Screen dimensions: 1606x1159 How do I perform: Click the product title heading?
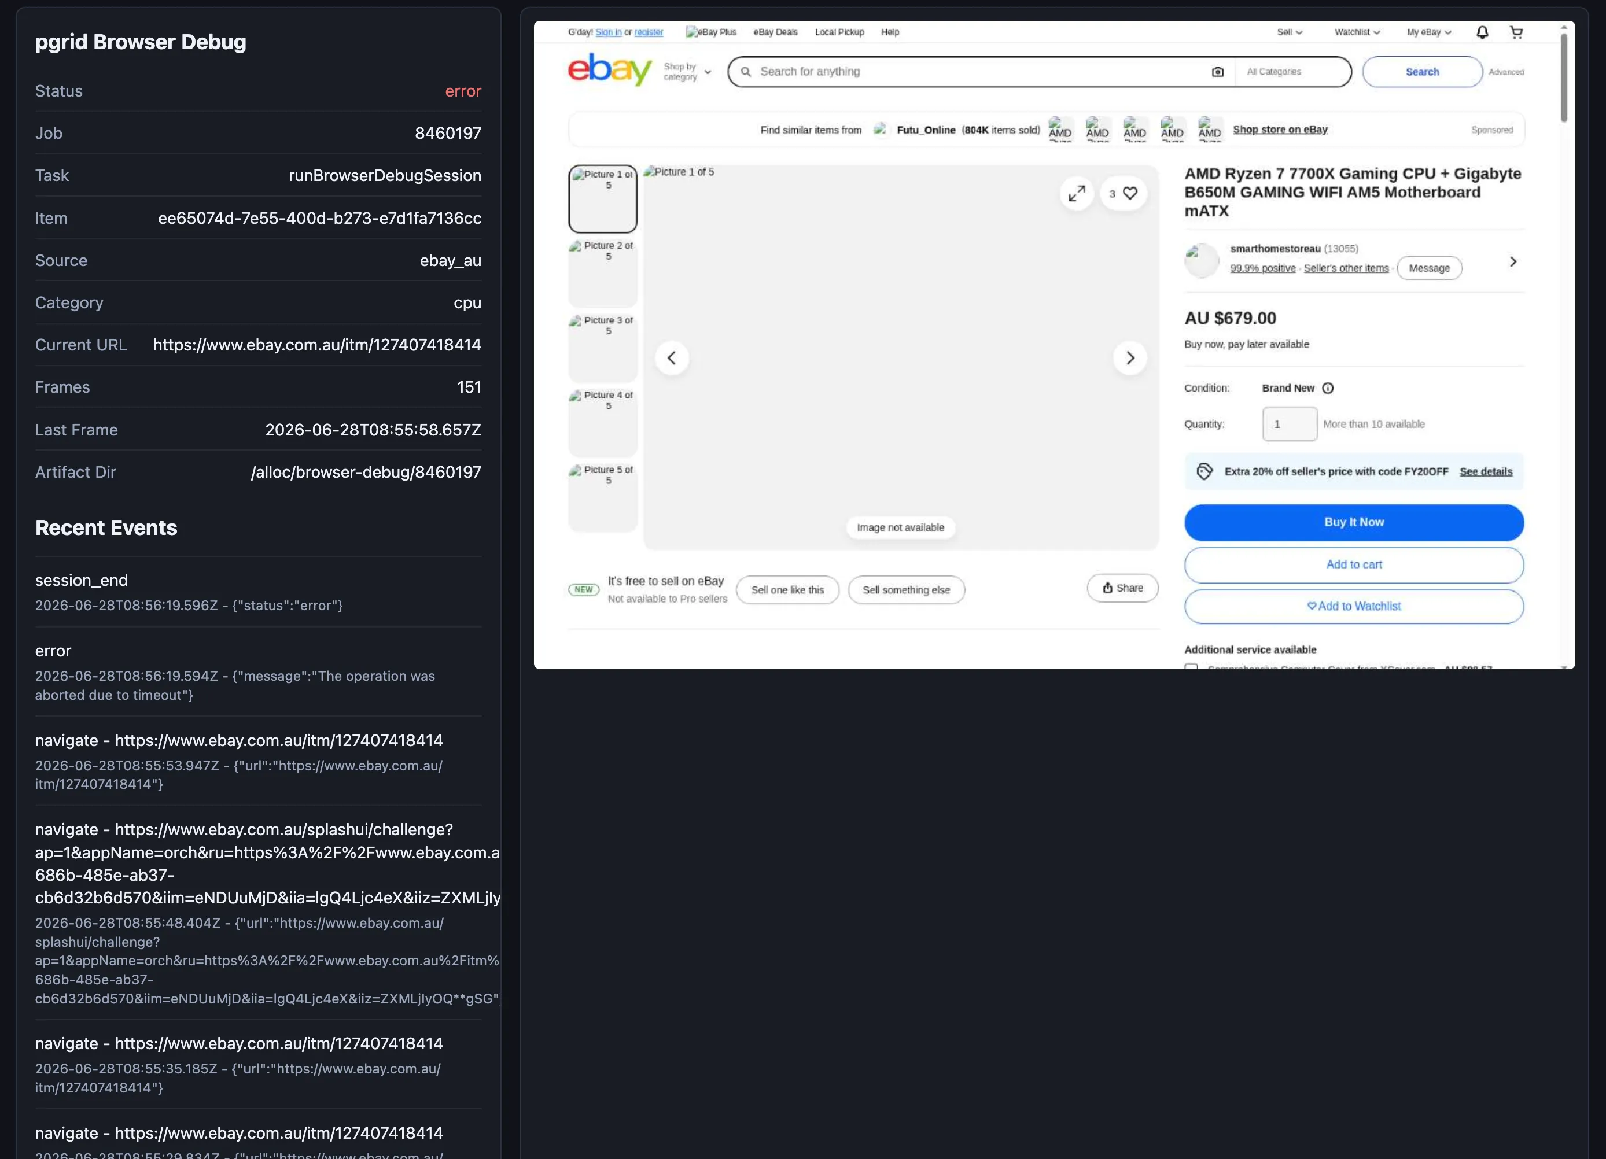(x=1353, y=192)
